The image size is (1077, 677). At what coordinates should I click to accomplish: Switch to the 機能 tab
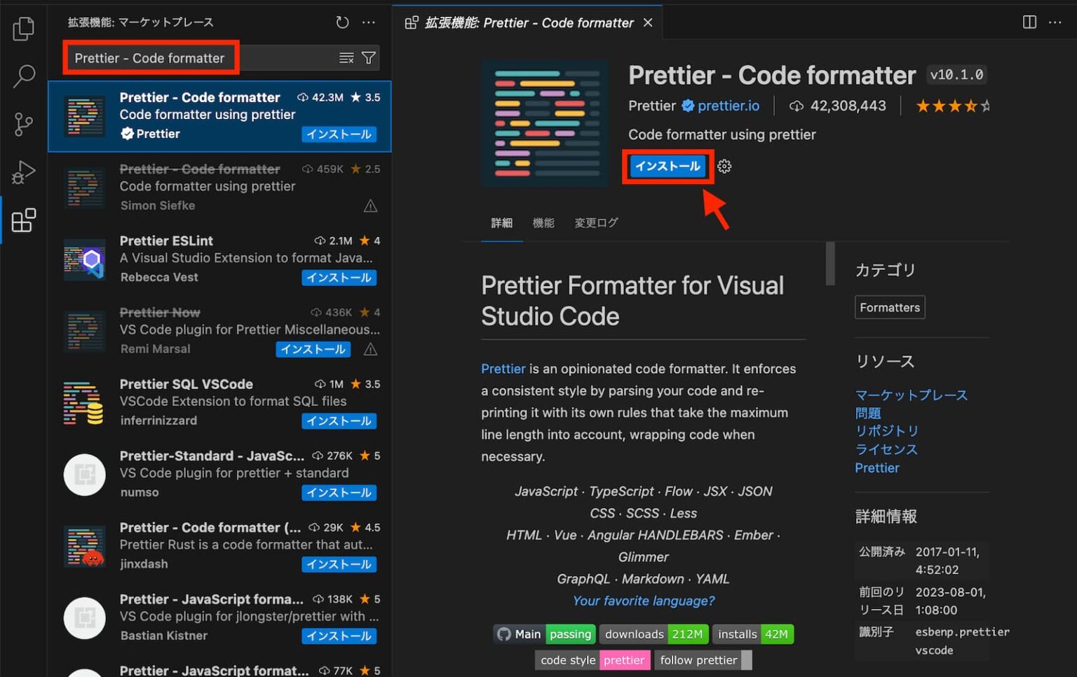tap(543, 222)
